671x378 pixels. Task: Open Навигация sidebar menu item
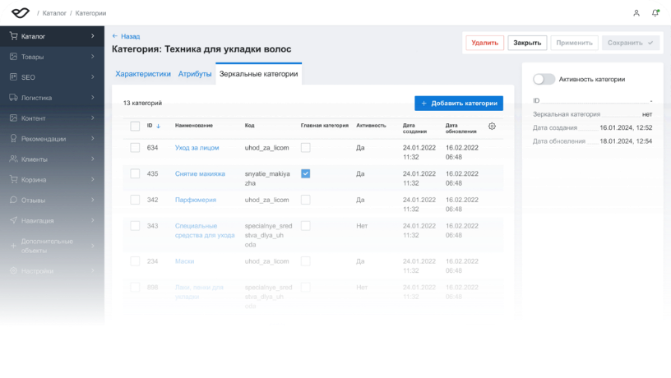click(x=52, y=221)
